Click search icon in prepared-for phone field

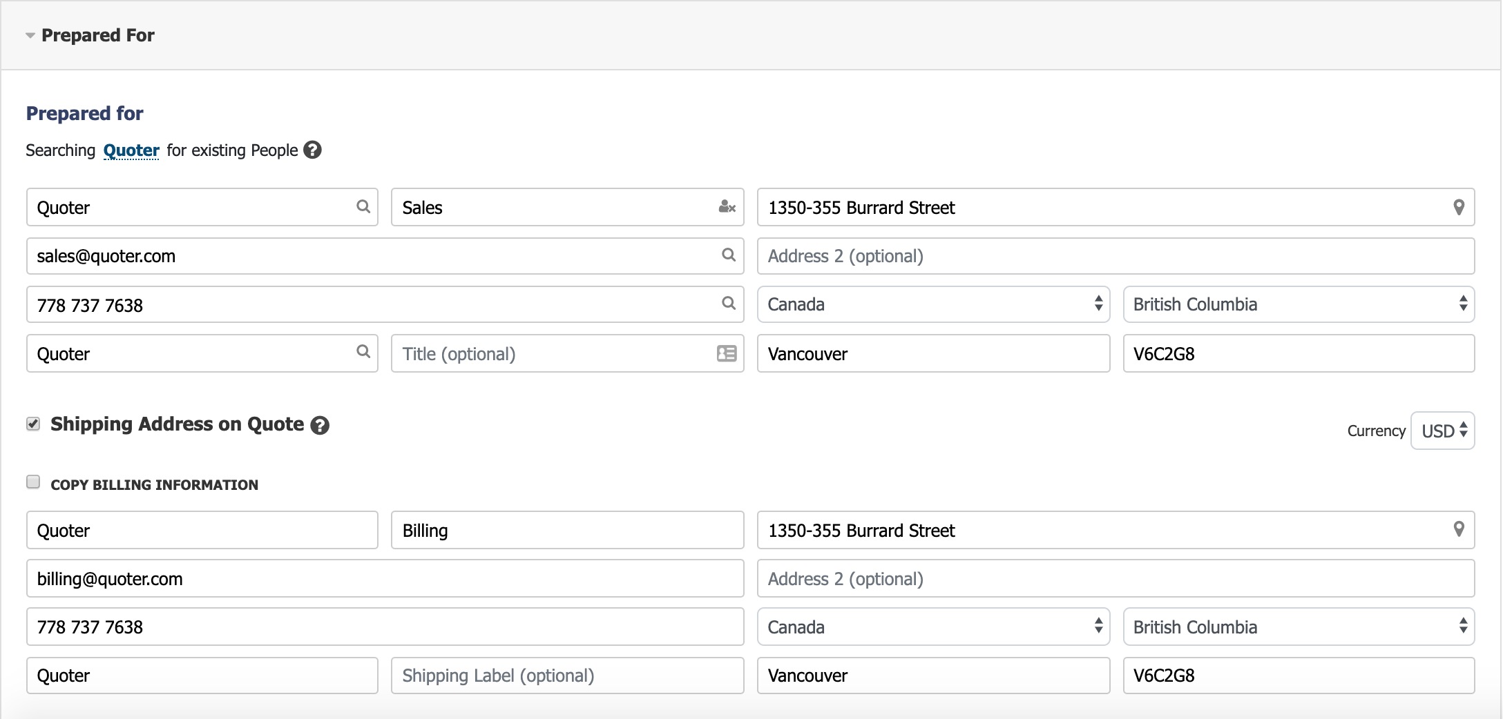(x=729, y=303)
